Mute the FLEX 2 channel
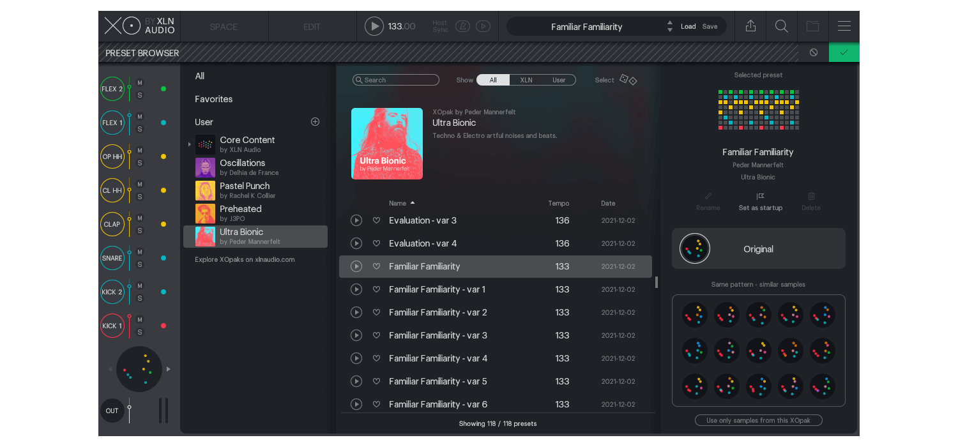958x447 pixels. click(140, 82)
